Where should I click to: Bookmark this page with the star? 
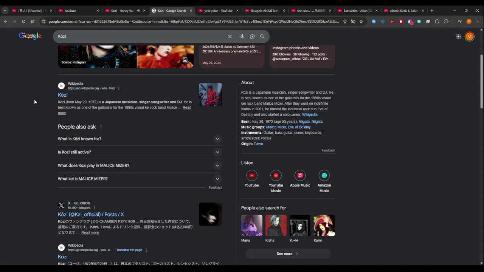pos(361,22)
